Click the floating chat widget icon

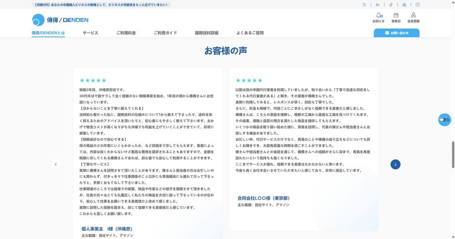(445, 119)
